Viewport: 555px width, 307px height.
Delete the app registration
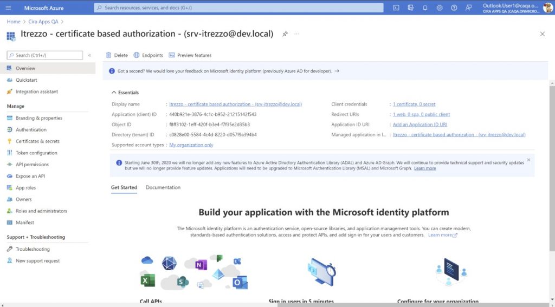coord(117,55)
